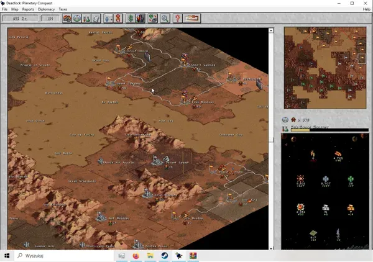373x262 pixels.
Task: Click the gold bars resource icon
Action: [351, 207]
